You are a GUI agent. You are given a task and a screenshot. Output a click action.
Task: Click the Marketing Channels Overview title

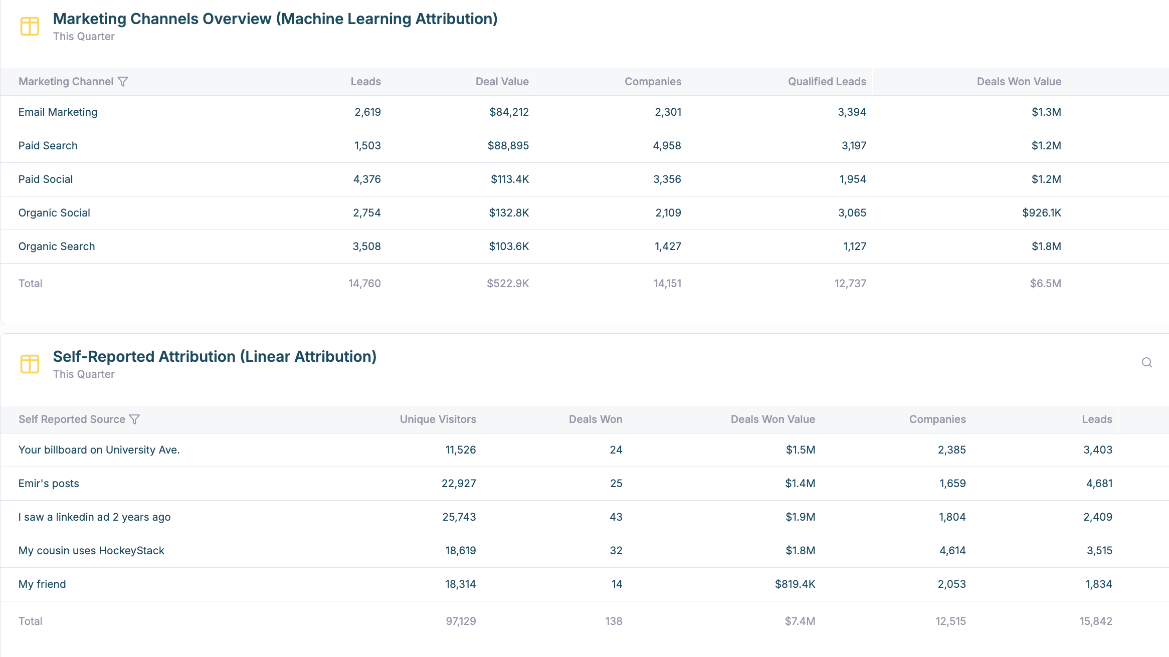pos(275,19)
